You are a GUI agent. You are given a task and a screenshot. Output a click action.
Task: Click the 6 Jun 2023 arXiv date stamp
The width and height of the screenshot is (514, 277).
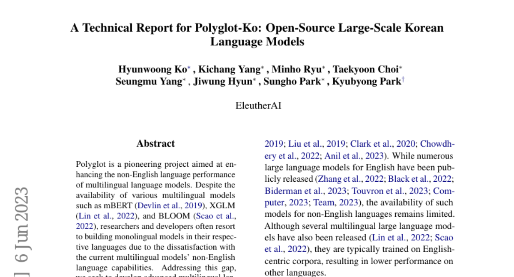click(x=21, y=224)
